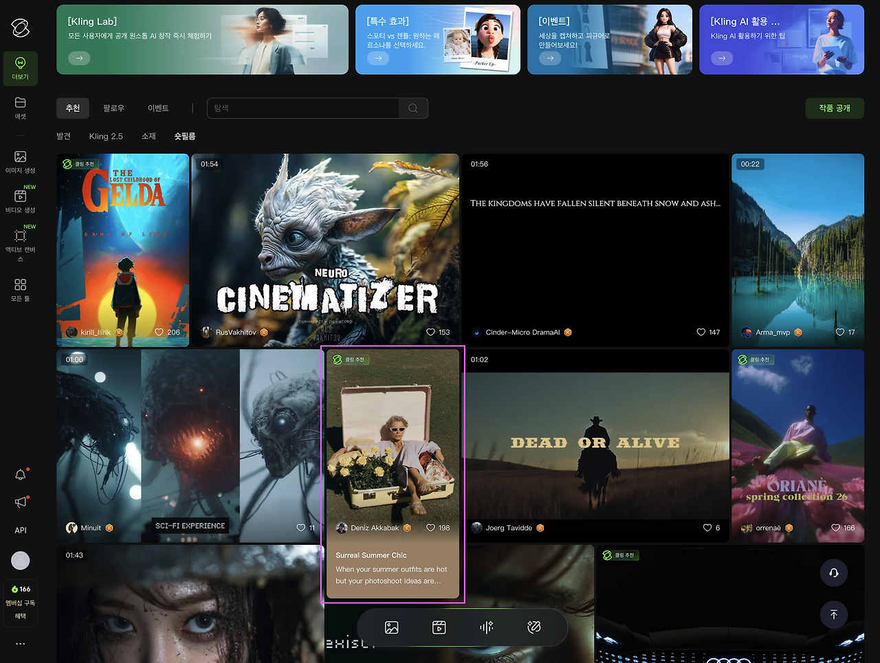Like the Deniz Akkabak video with 198 likes
This screenshot has height=663, width=880.
point(431,528)
